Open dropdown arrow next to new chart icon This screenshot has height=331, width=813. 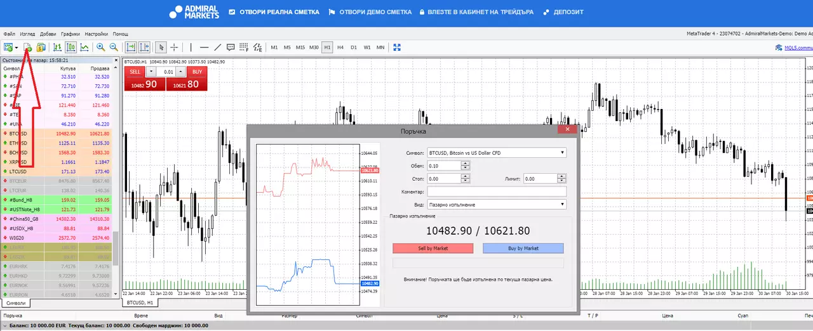17,48
